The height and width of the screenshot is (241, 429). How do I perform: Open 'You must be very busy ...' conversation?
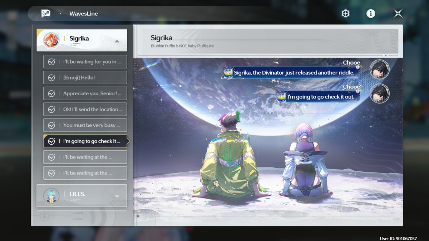tap(85, 125)
